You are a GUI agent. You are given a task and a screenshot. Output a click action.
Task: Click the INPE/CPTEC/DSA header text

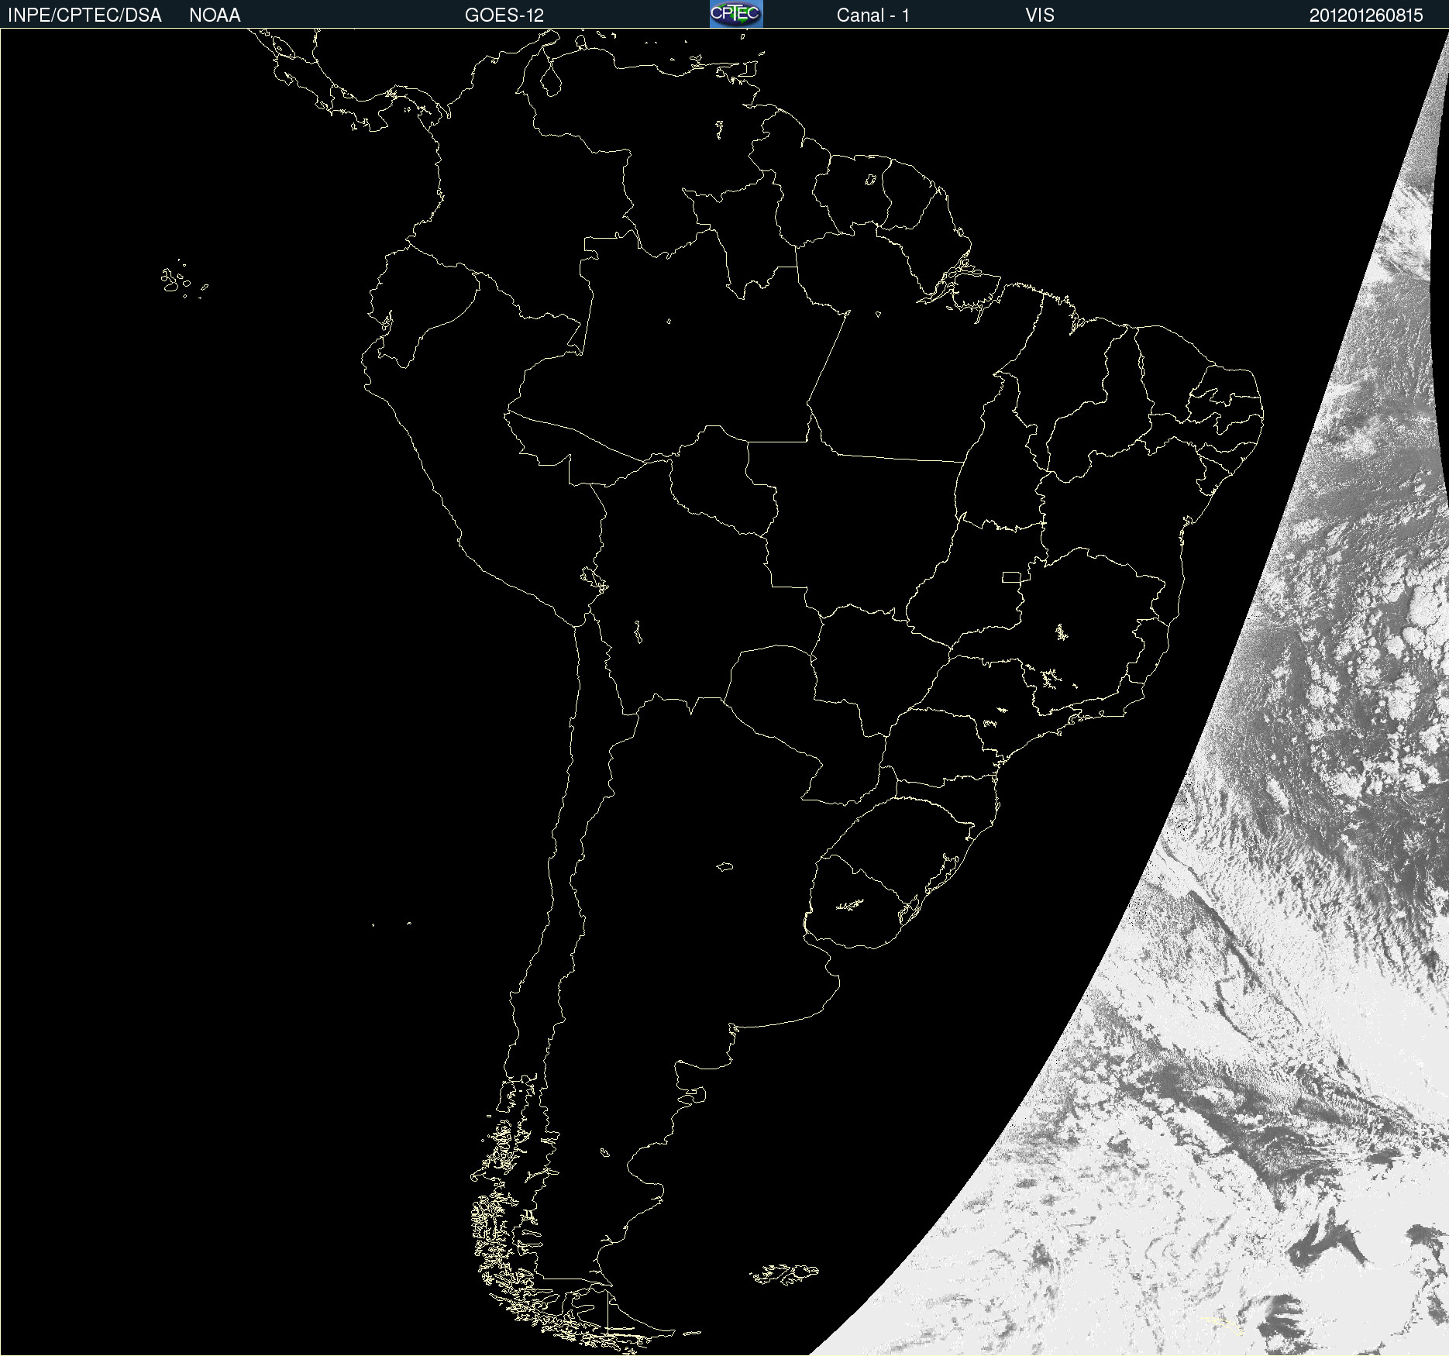[x=84, y=15]
